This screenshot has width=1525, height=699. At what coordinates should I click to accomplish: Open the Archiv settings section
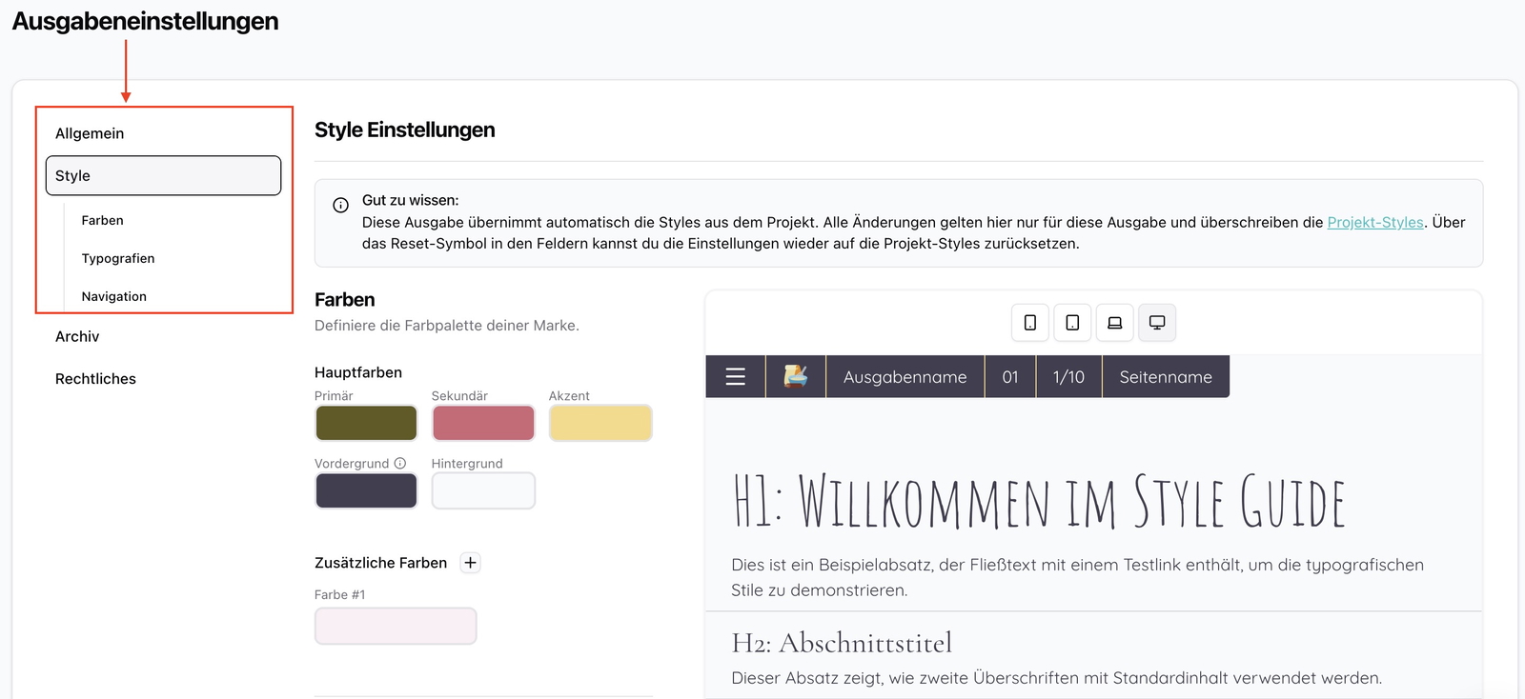(77, 336)
